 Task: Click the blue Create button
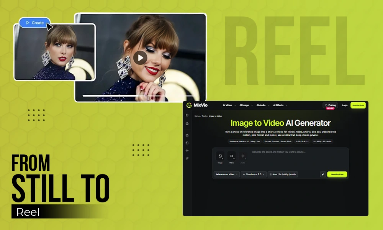35,23
